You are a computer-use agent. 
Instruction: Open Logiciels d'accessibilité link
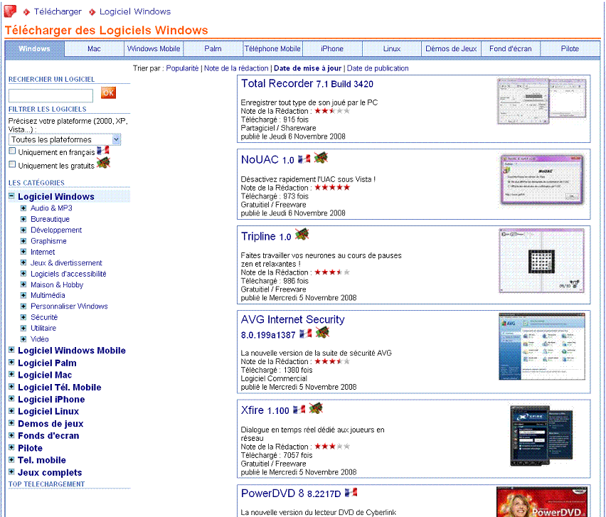[x=68, y=274]
